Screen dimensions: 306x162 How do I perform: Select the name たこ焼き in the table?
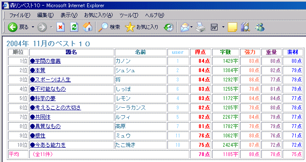pyautogui.click(x=125, y=145)
